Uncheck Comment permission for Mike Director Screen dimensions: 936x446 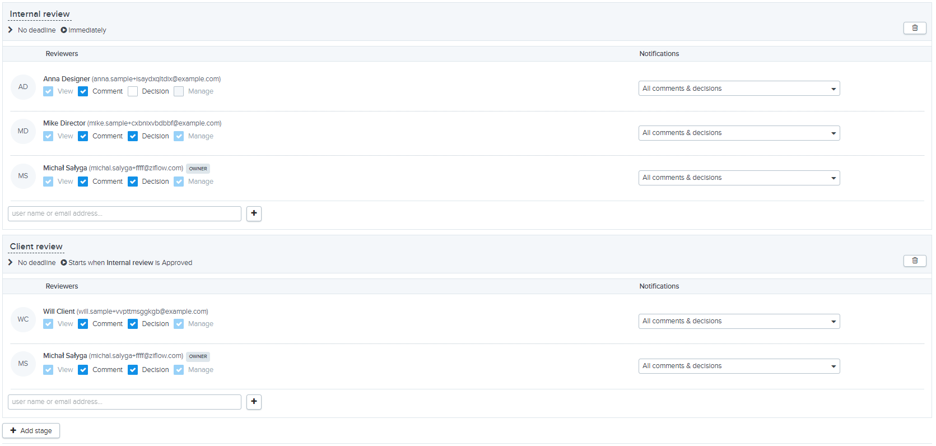[83, 136]
